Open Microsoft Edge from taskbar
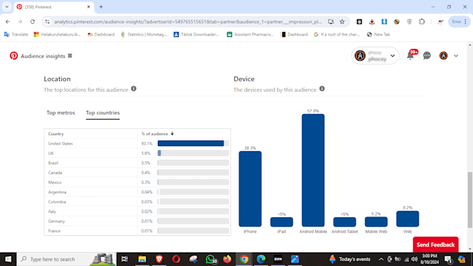This screenshot has height=266, width=473. coord(261,259)
